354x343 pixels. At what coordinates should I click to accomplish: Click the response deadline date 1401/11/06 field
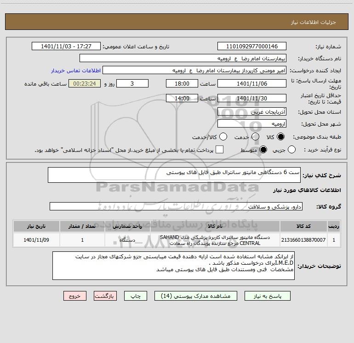click(x=252, y=84)
